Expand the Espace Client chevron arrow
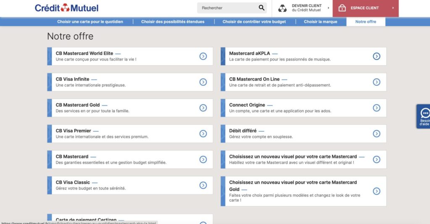The image size is (430, 224). 393,8
